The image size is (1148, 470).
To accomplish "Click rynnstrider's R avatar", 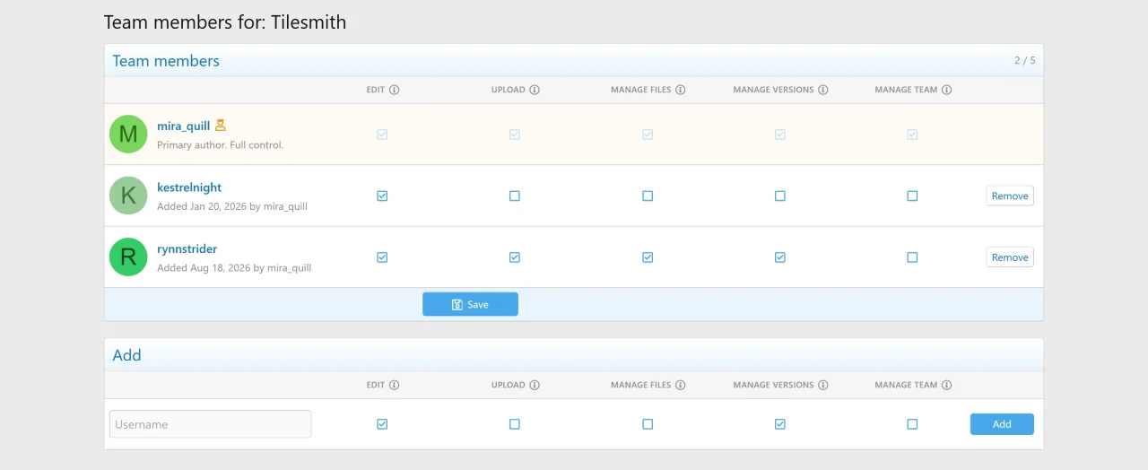I will [x=128, y=257].
